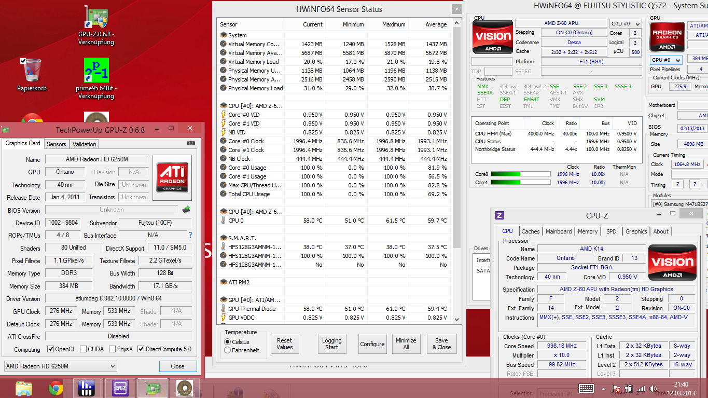Viewport: 708px width, 398px height.
Task: Switch to the Mainboard tab in CPU-Z
Action: [x=559, y=231]
